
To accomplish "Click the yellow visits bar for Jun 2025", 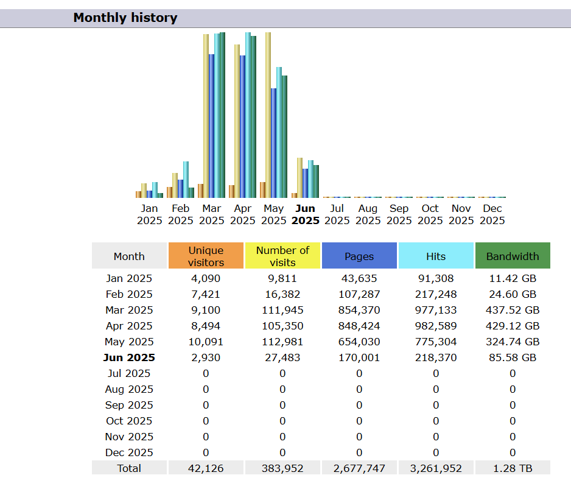I will (300, 177).
